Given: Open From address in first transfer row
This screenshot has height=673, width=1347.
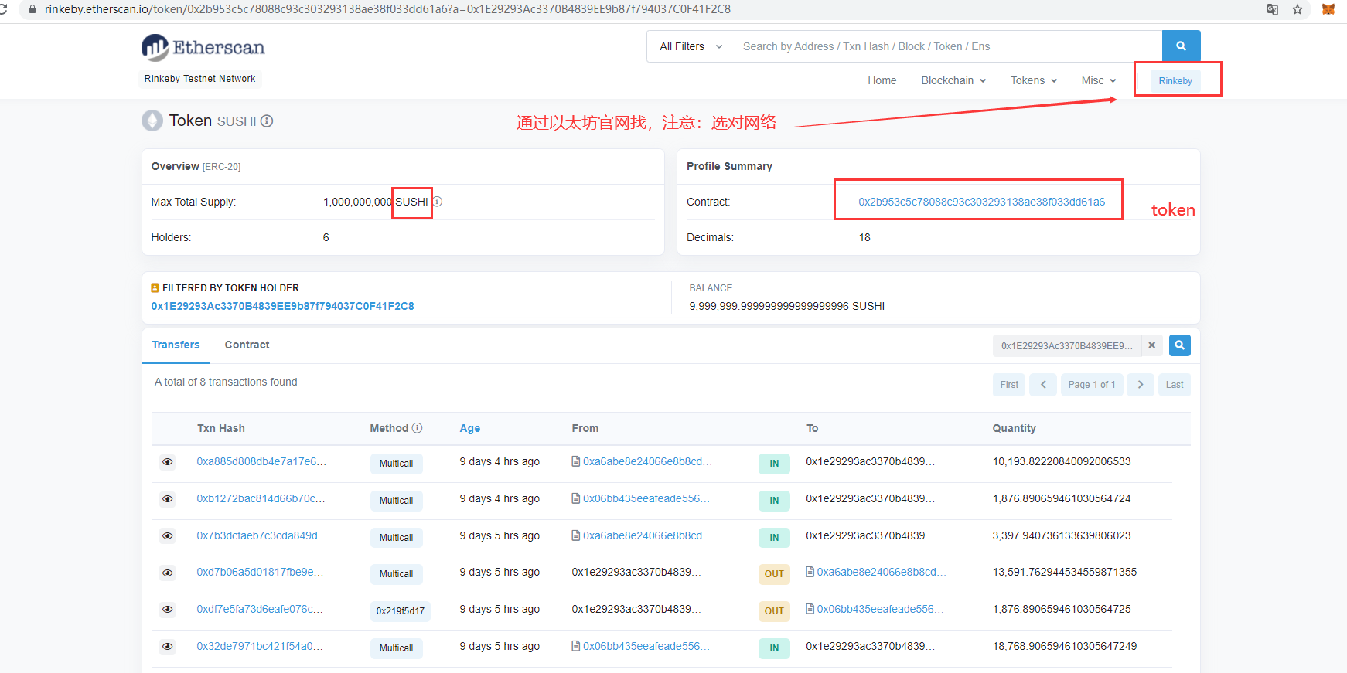Looking at the screenshot, I should tap(647, 461).
